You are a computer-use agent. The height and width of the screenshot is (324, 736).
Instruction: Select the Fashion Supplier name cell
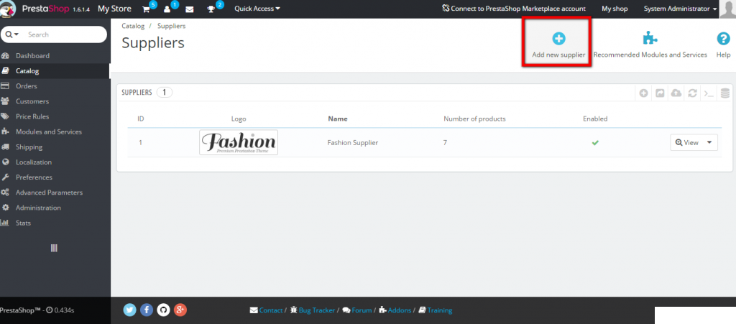[352, 142]
